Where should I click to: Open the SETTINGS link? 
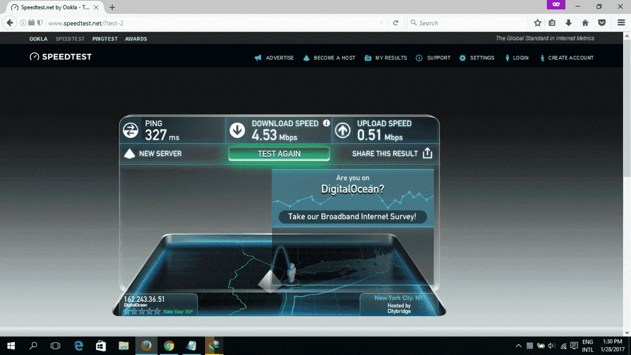point(482,58)
